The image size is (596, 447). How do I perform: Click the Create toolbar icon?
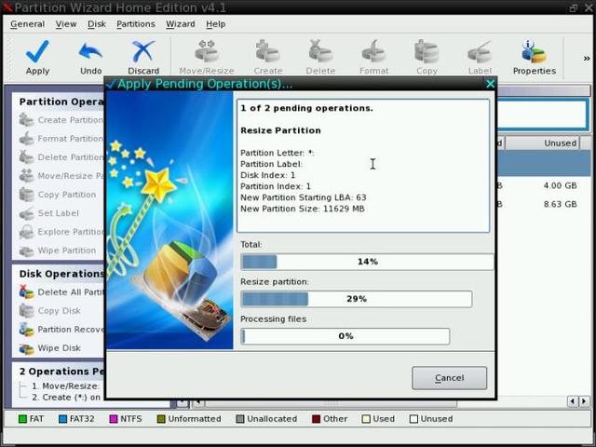coord(268,51)
